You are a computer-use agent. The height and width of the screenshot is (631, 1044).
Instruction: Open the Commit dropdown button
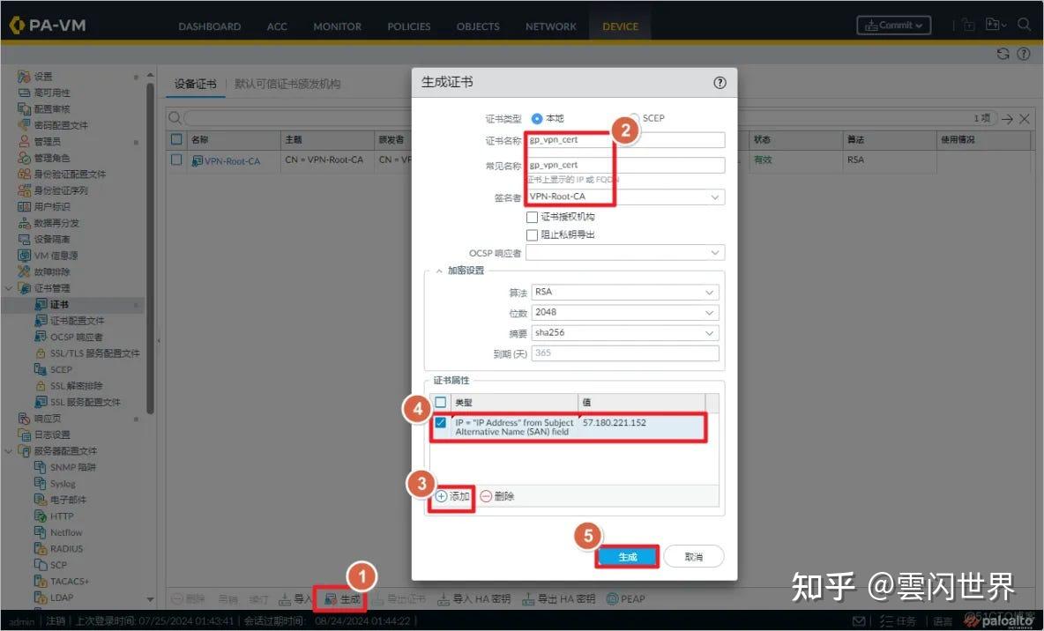tap(893, 25)
